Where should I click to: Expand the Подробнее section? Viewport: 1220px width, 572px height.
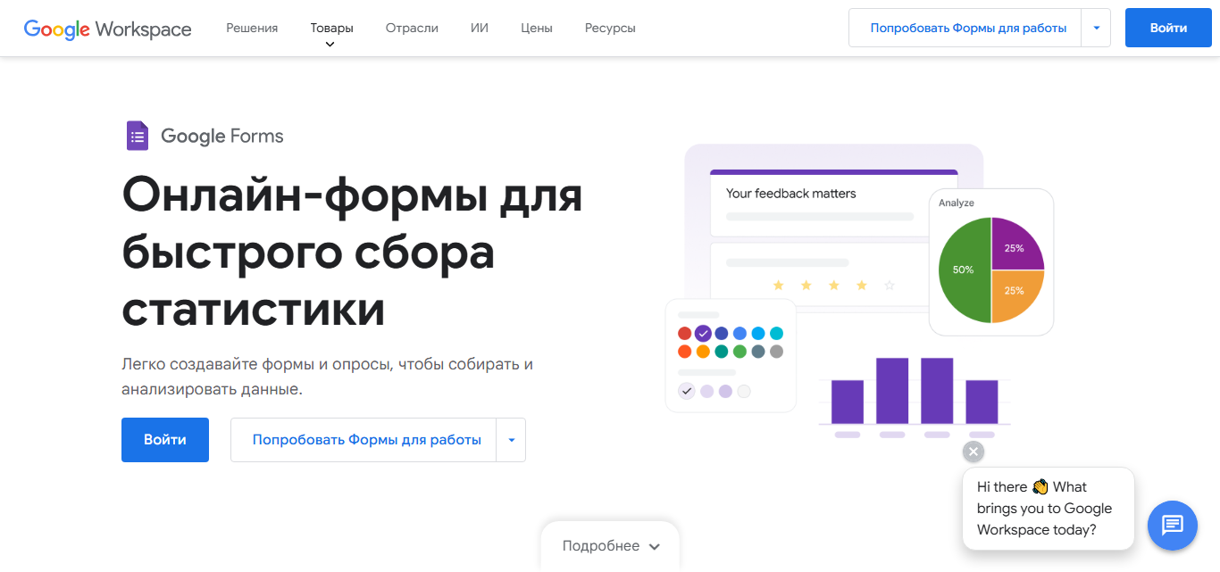pos(611,546)
